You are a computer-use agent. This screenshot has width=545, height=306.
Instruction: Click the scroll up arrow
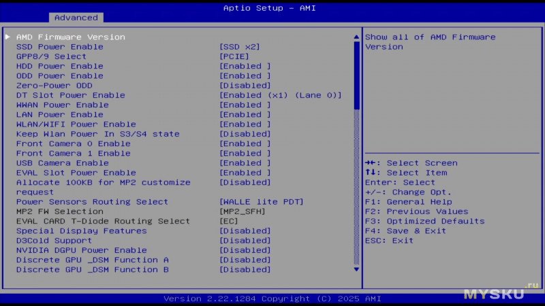(x=356, y=37)
